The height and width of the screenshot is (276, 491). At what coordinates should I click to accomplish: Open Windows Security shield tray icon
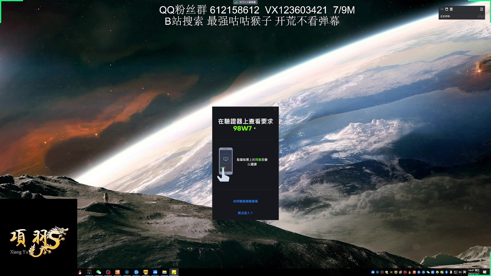point(387,272)
